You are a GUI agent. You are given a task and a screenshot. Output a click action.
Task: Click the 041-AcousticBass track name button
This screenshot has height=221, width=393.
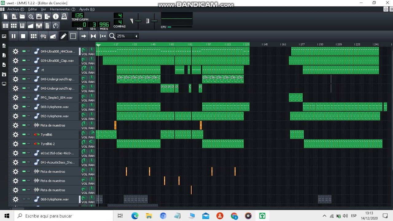[56, 162]
